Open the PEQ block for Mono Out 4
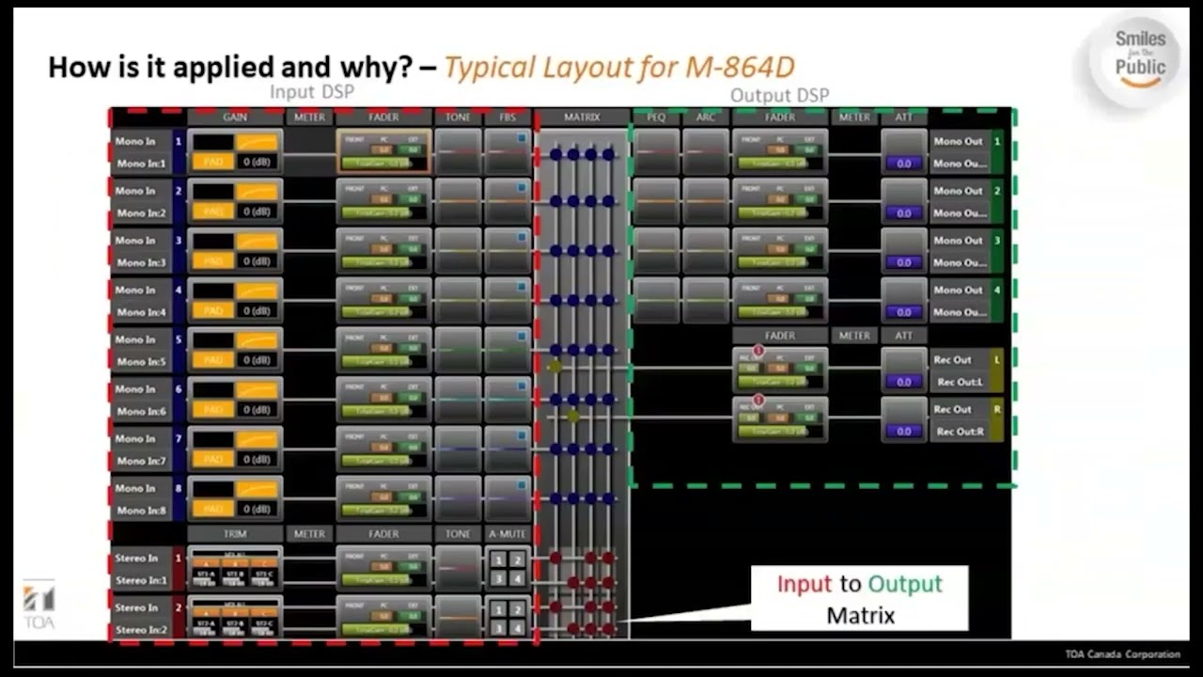This screenshot has width=1203, height=677. (656, 300)
